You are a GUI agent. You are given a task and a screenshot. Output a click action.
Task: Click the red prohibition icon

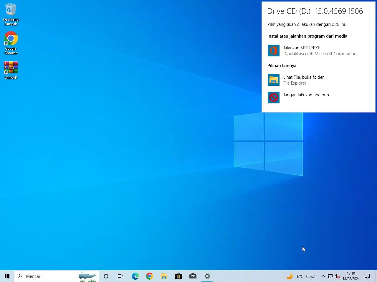(x=274, y=98)
